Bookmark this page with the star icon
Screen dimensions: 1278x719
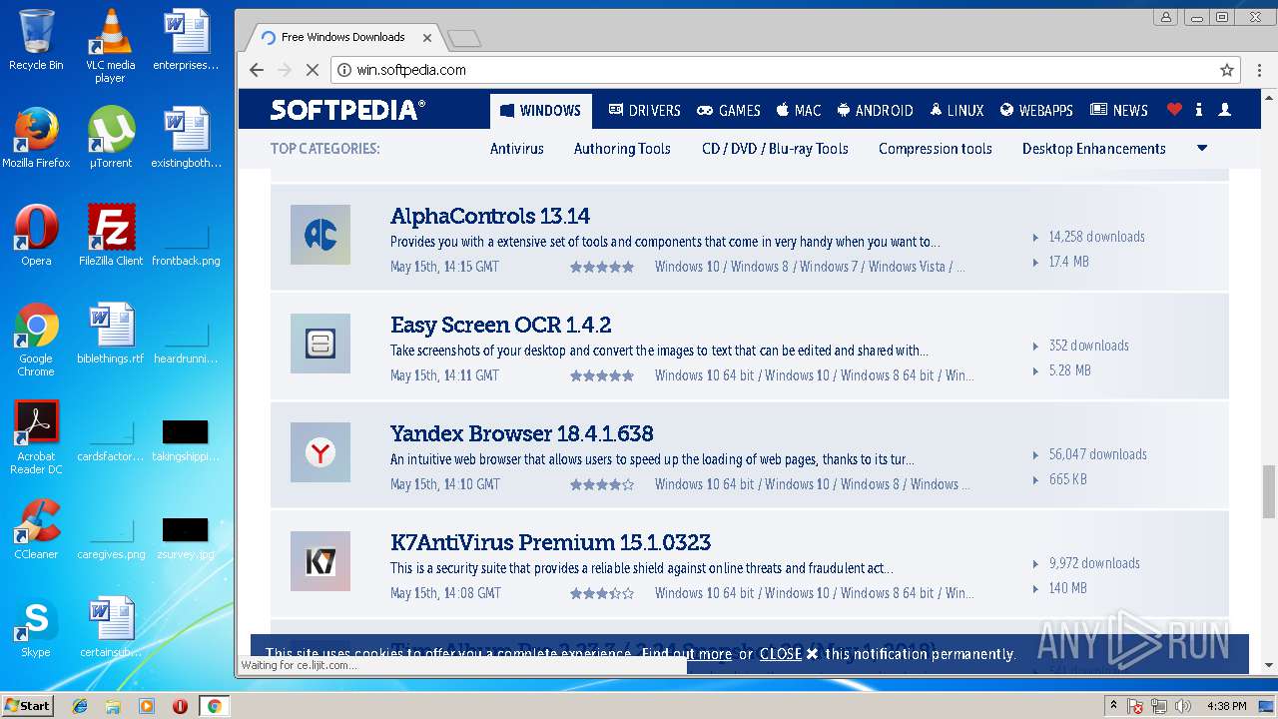tap(1227, 70)
